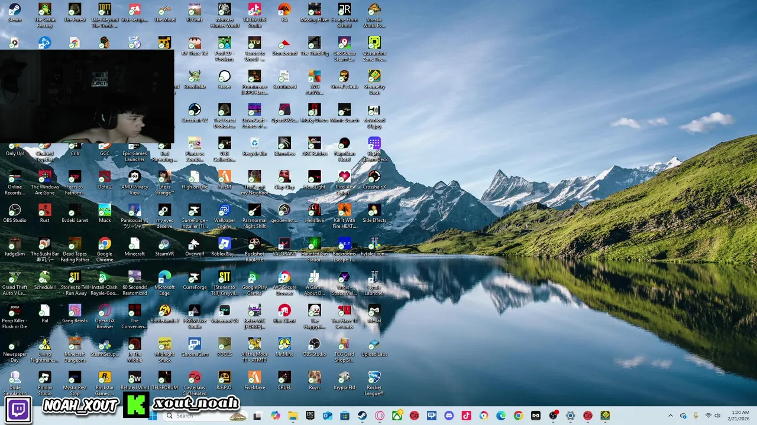Select the Jurassic World Evolution icon
The width and height of the screenshot is (757, 425).
click(x=374, y=15)
